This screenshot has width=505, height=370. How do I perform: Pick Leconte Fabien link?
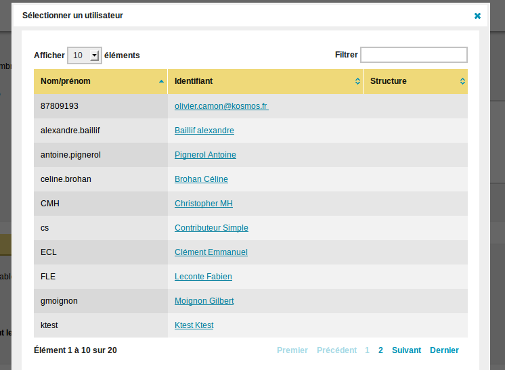click(203, 277)
